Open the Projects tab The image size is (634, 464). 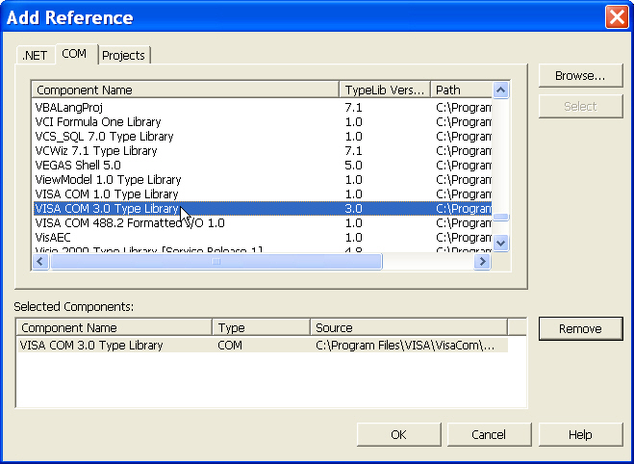pyautogui.click(x=123, y=56)
